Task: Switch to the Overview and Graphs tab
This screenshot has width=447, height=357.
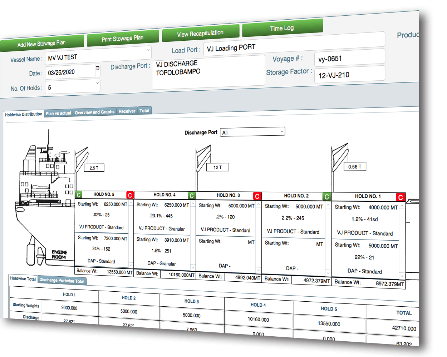Action: click(x=94, y=112)
